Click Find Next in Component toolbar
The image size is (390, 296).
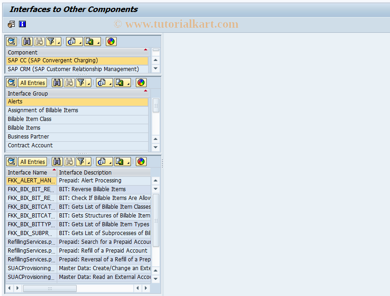39,41
